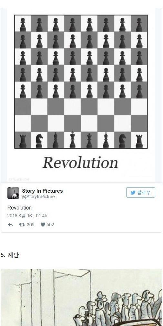The width and height of the screenshot is (163, 326).
Task: Open the Story In Pictures account name
Action: [42, 191]
